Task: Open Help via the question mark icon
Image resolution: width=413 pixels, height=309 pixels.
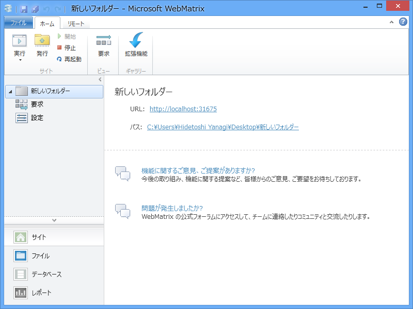Action: (x=403, y=22)
